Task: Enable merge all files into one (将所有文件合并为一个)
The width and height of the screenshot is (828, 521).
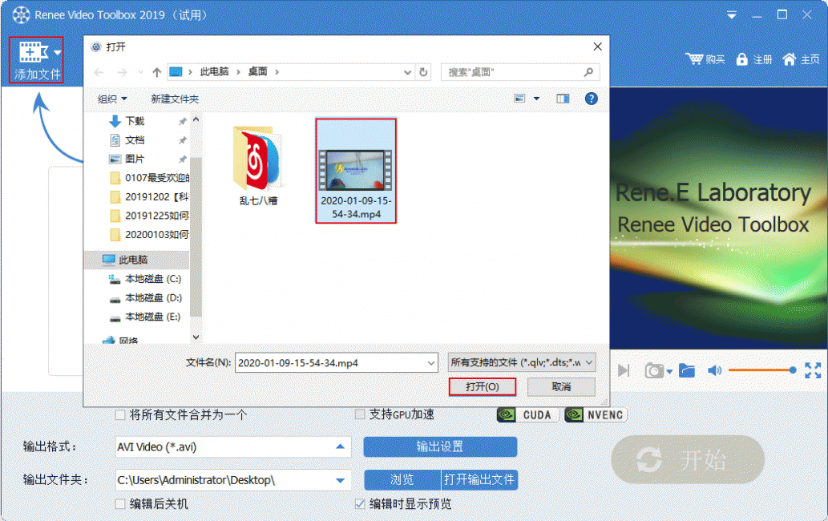Action: click(120, 415)
